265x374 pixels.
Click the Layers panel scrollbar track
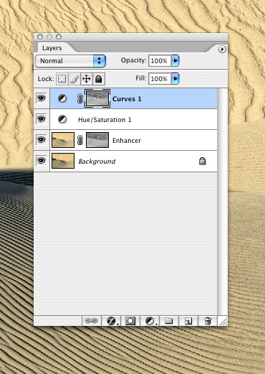(223, 202)
